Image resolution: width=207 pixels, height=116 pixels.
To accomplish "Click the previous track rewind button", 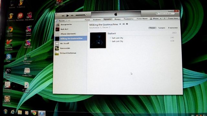I will (x=63, y=16).
